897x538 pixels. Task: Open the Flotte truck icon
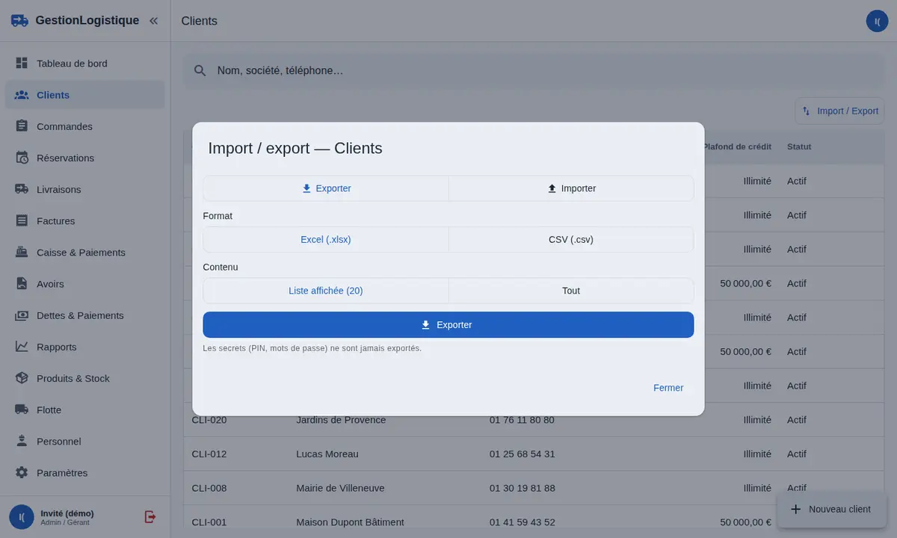point(22,409)
